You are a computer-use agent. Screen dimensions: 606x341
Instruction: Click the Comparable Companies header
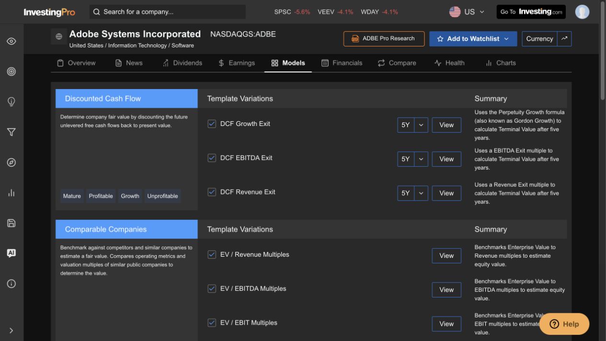click(x=126, y=229)
